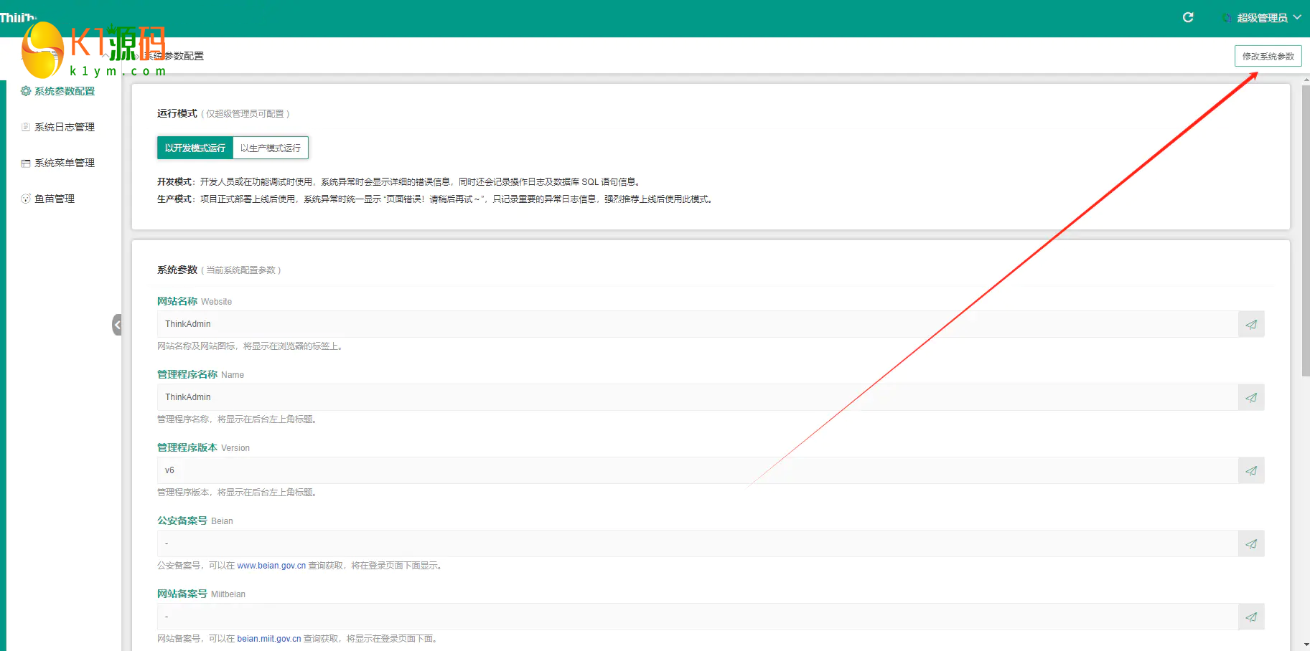Image resolution: width=1310 pixels, height=651 pixels.
Task: Click the vertical page scrollbar thumb
Action: [x=1306, y=229]
